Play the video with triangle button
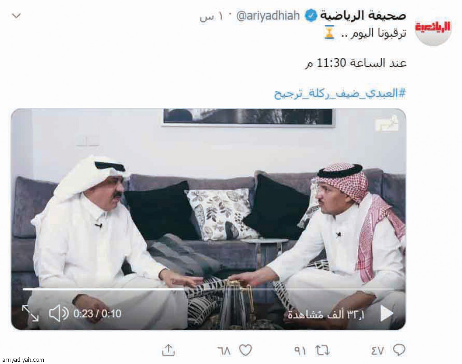The width and height of the screenshot is (462, 364). (x=387, y=313)
